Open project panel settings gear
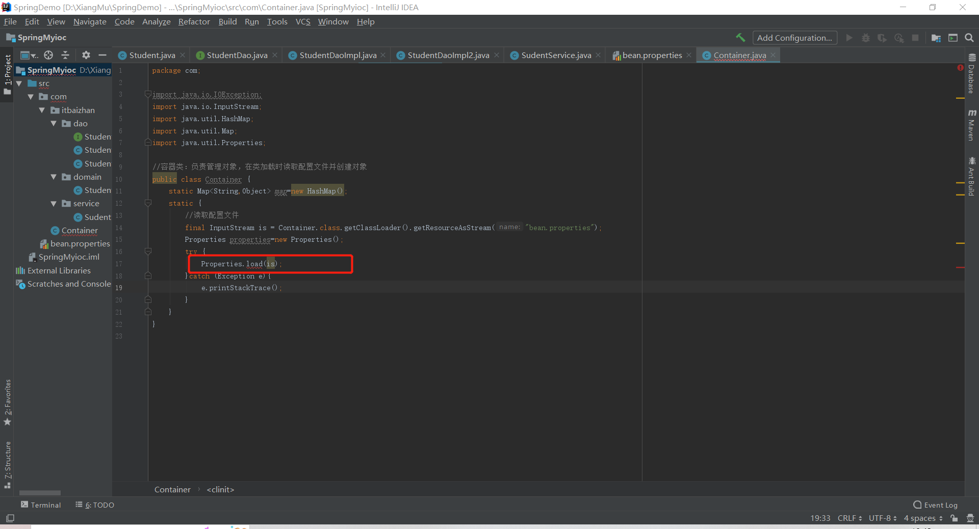 point(86,55)
